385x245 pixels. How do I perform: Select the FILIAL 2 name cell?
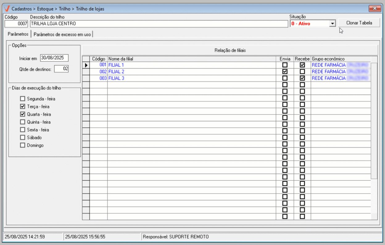pyautogui.click(x=192, y=72)
